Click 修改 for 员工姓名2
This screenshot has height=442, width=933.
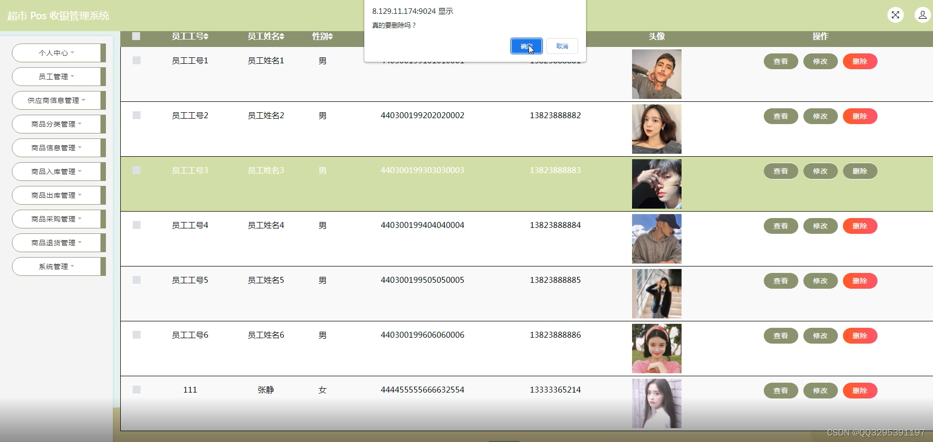tap(820, 116)
